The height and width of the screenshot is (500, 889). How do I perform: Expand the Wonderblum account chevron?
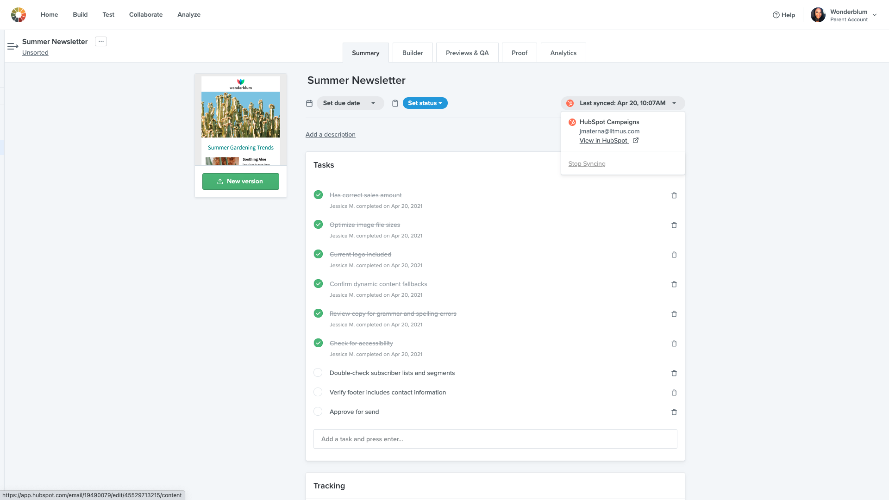pyautogui.click(x=875, y=15)
